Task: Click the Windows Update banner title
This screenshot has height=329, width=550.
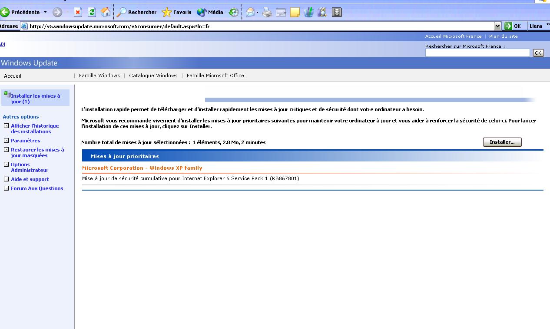Action: point(29,63)
